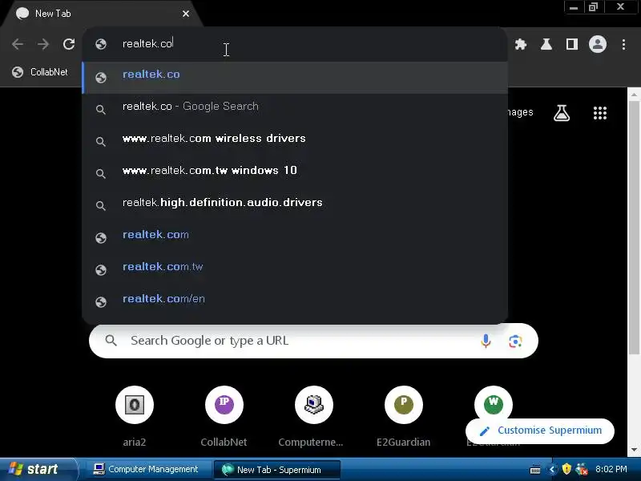Open the profile avatar menu
641x481 pixels.
pos(597,44)
